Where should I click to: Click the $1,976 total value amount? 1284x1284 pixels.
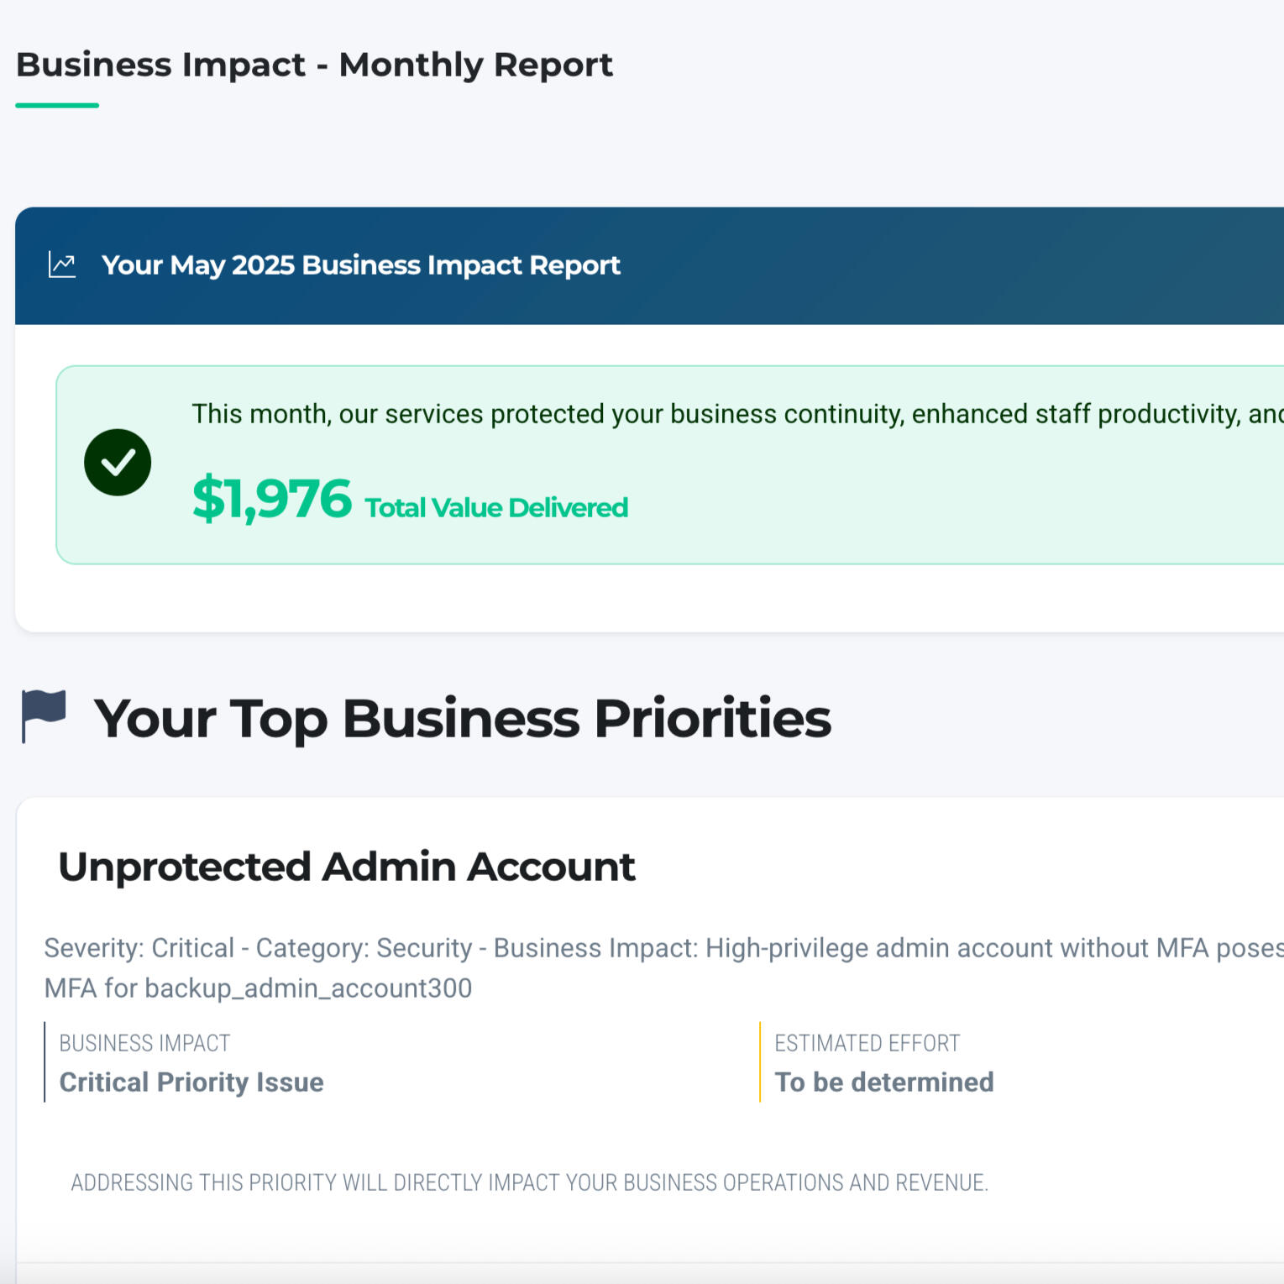point(272,499)
